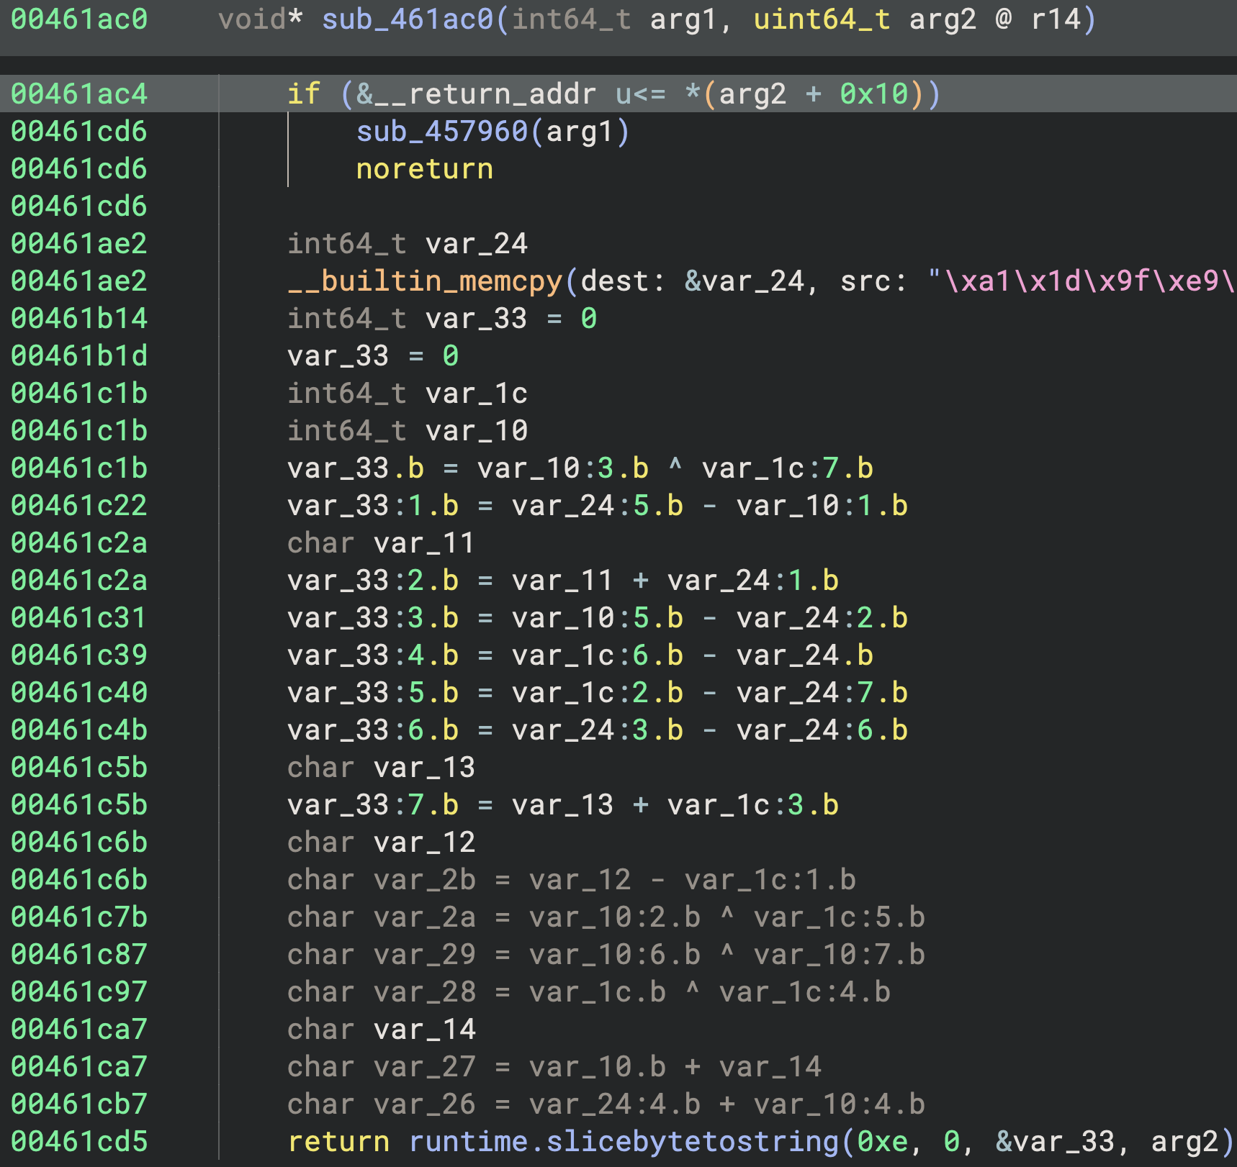1237x1167 pixels.
Task: Click var_33:4.b assignment line
Action: point(580,655)
